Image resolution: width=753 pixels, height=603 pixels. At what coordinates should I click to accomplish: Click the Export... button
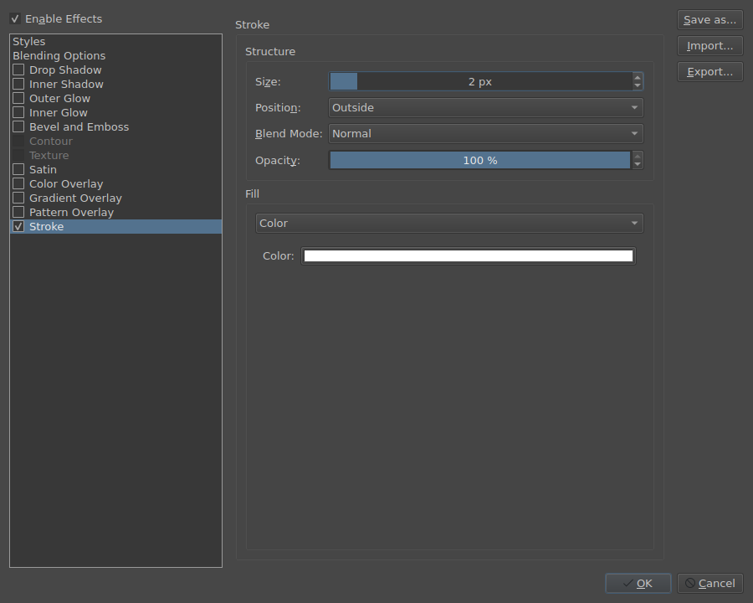pos(709,72)
